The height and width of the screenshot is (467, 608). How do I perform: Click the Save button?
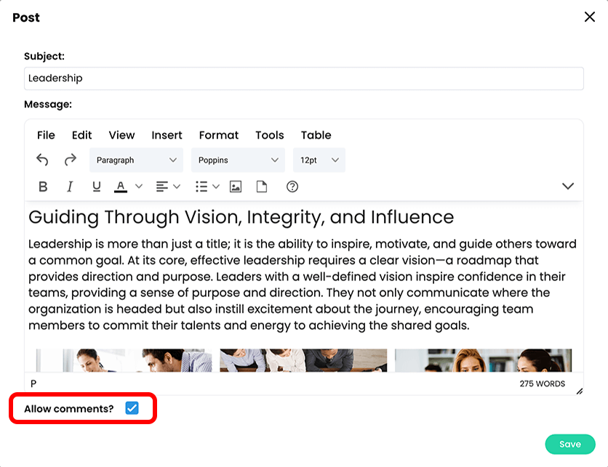click(570, 444)
